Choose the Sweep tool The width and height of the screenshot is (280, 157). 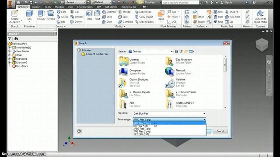pyautogui.click(x=63, y=17)
